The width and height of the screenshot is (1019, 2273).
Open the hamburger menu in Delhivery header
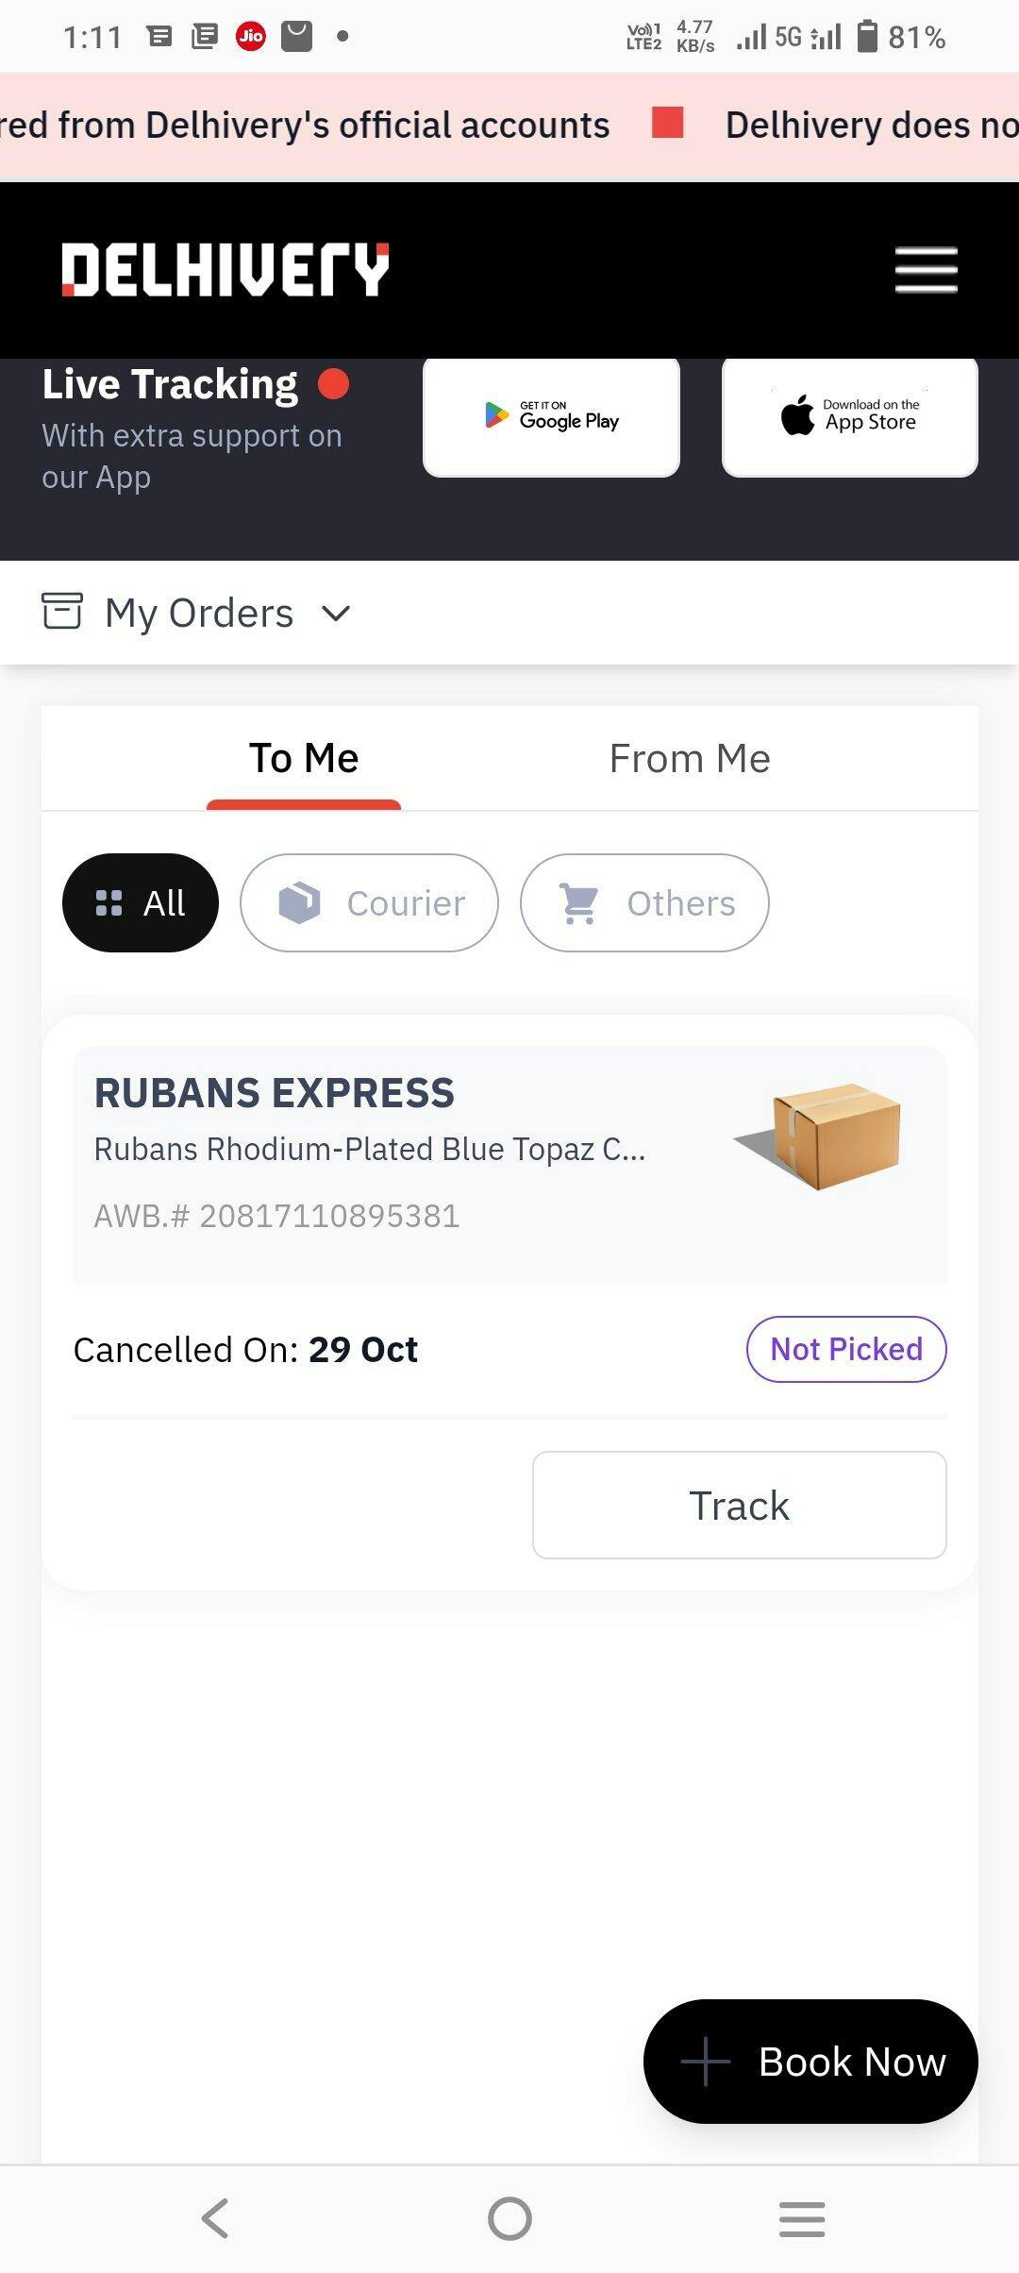(926, 270)
